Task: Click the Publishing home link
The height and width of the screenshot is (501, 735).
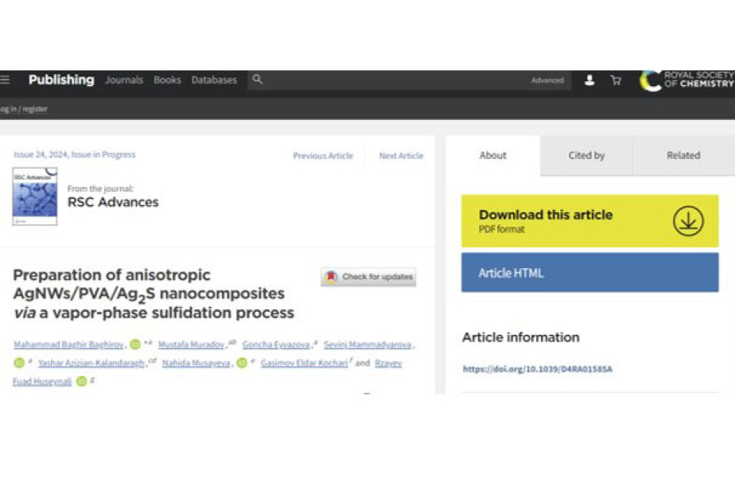Action: pos(61,80)
